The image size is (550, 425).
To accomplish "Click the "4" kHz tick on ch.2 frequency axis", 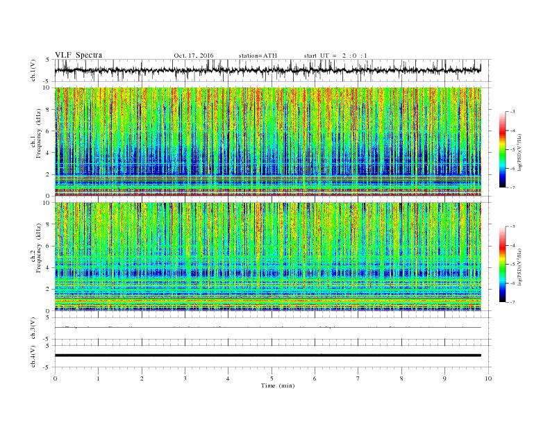I will coord(48,268).
